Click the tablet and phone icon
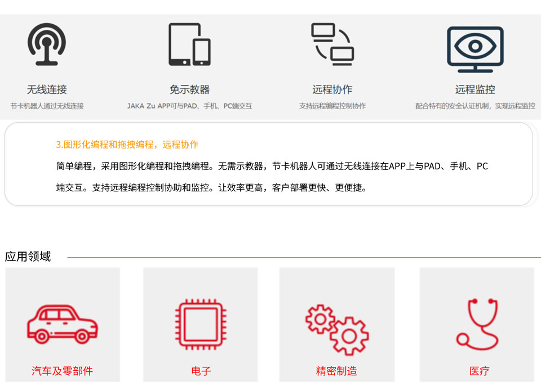Viewport: 541px width, 382px height. 189,44
